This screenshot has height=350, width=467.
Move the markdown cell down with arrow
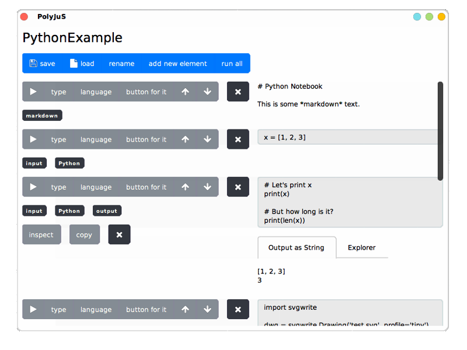[207, 92]
